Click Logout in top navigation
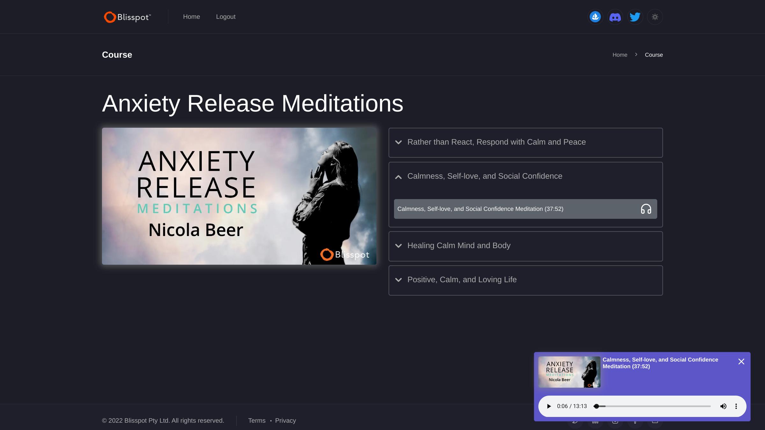765x430 pixels. click(x=226, y=17)
